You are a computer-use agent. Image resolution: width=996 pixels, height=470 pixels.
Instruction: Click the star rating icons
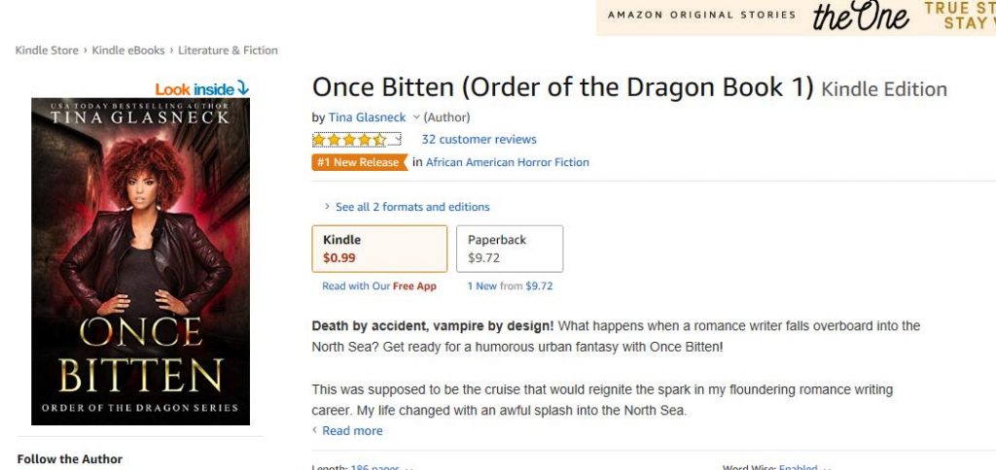tap(349, 140)
